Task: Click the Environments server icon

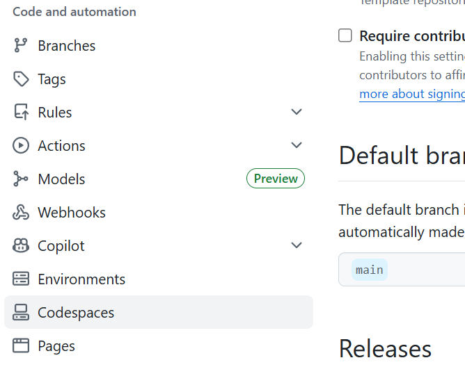Action: pyautogui.click(x=21, y=279)
